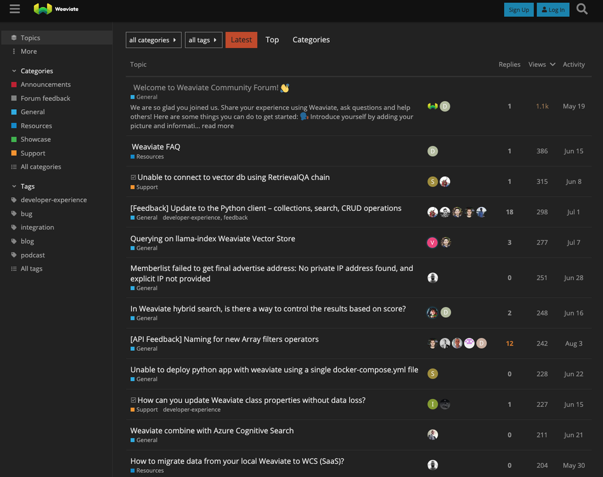Switch to the Latest tab
The width and height of the screenshot is (603, 477).
click(241, 40)
